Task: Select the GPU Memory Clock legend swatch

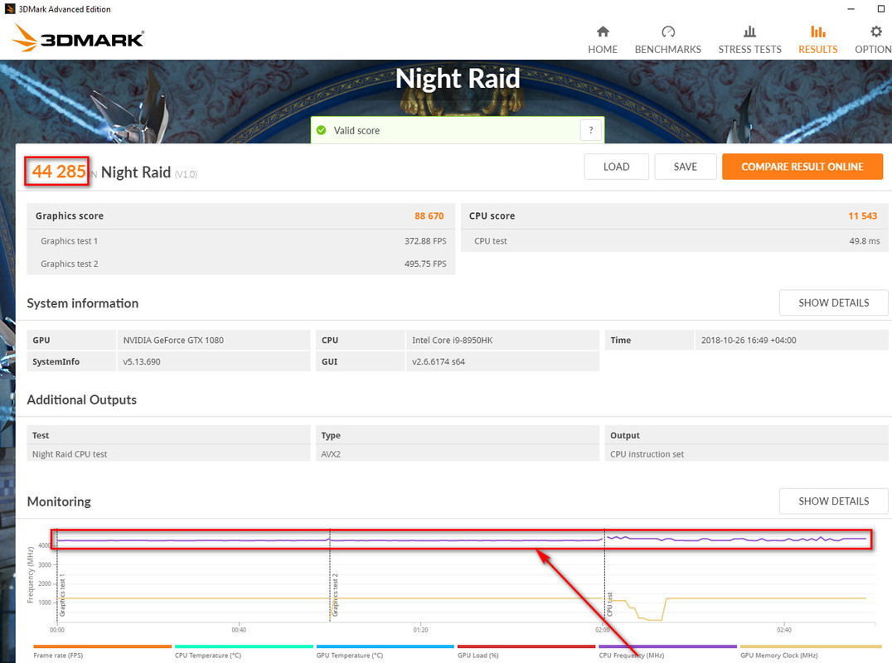Action: click(x=812, y=646)
